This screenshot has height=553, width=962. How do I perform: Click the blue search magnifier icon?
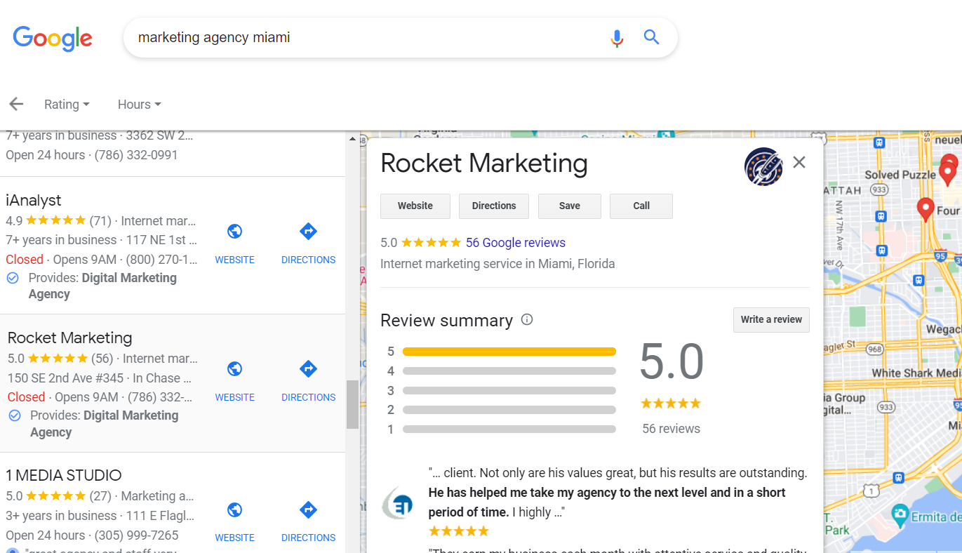pyautogui.click(x=652, y=37)
